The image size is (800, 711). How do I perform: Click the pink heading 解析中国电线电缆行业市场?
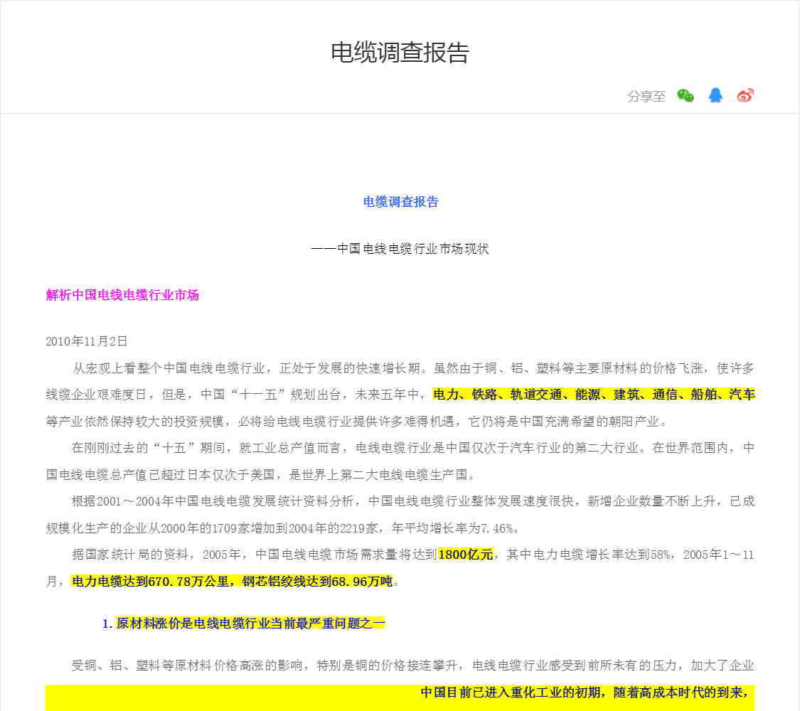[x=122, y=295]
